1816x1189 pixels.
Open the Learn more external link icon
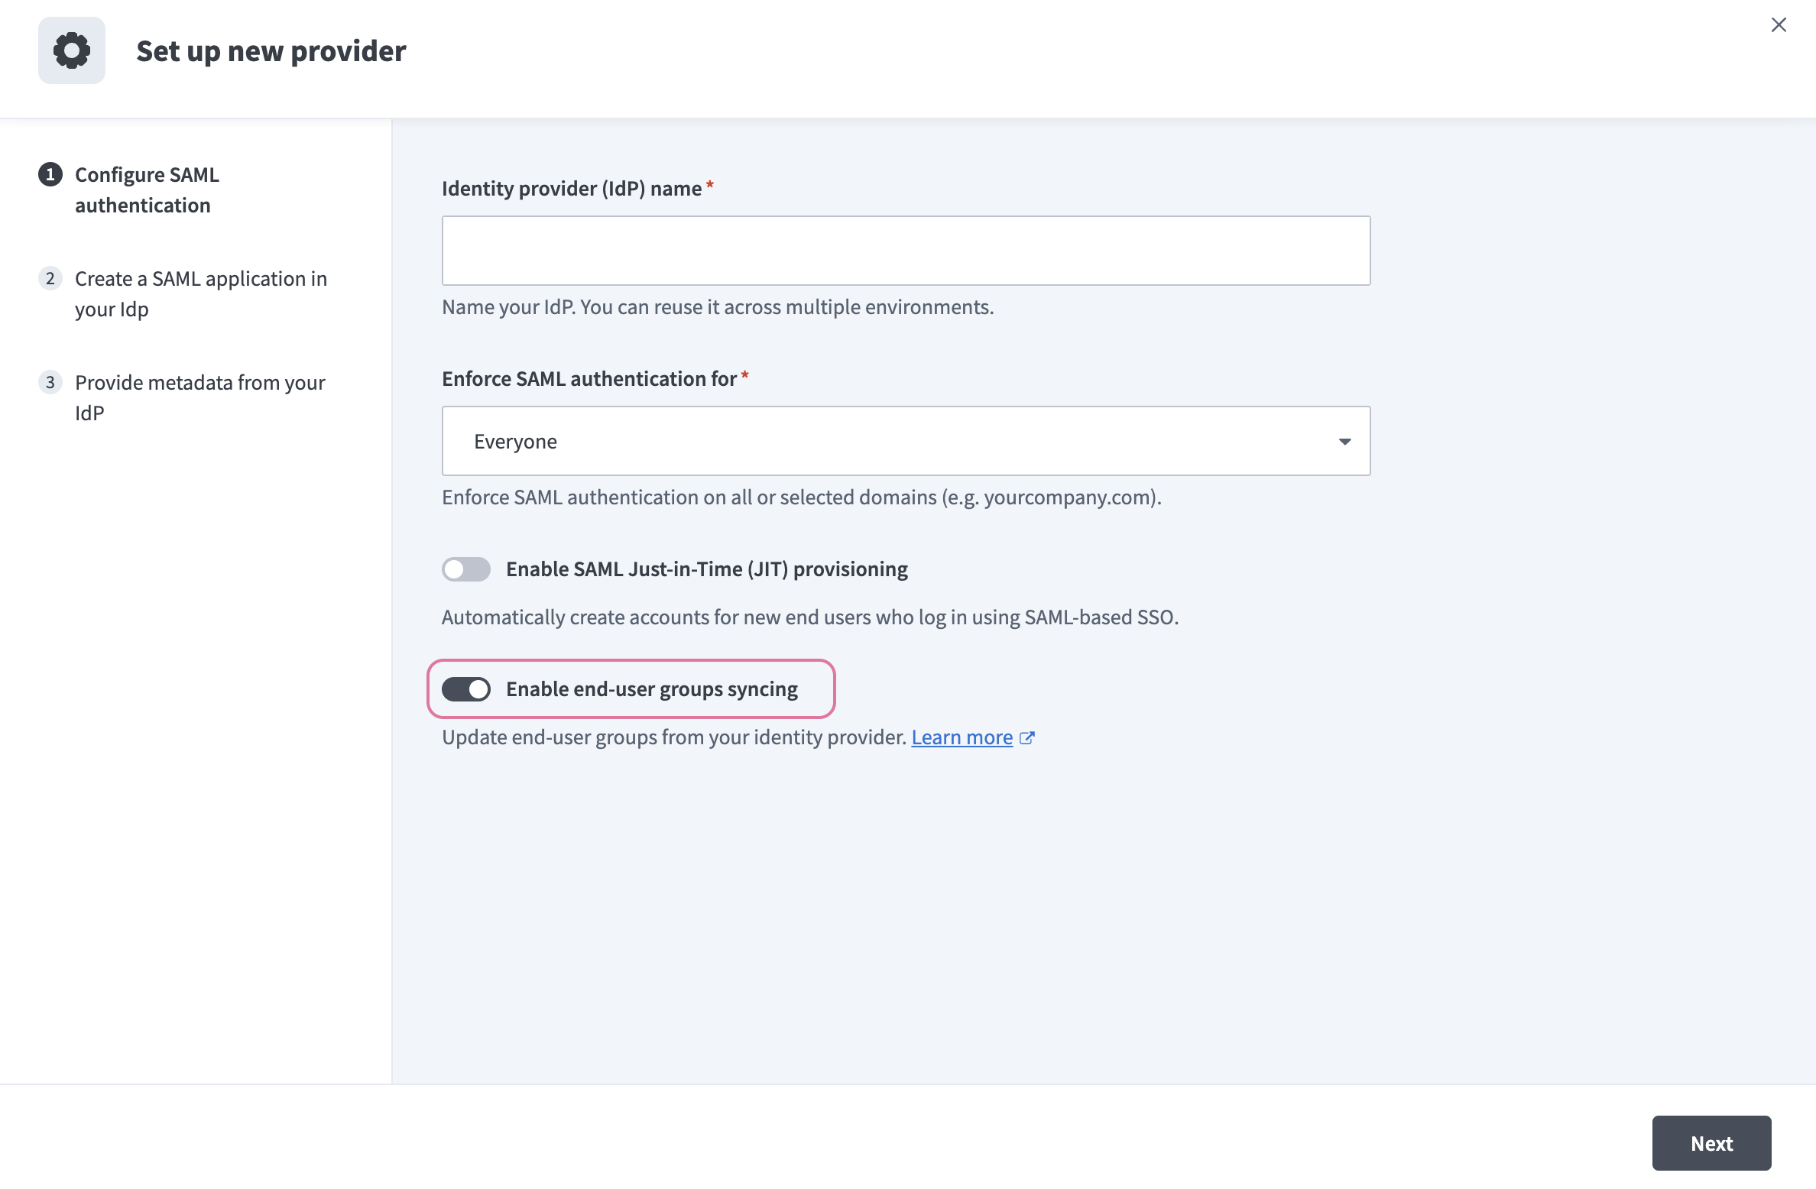[x=1027, y=737]
